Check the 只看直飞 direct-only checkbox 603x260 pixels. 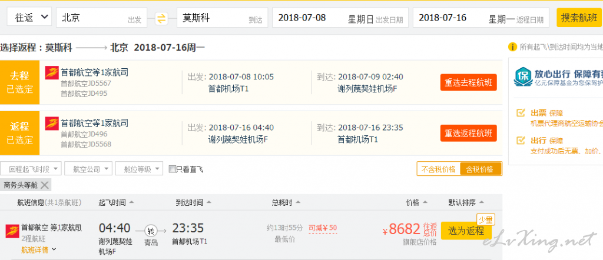coord(173,169)
